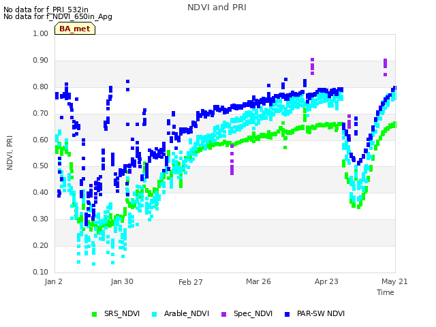
Task: Click the 'No data for f_NDVI_650in_Apg' message
Action: coord(58,16)
